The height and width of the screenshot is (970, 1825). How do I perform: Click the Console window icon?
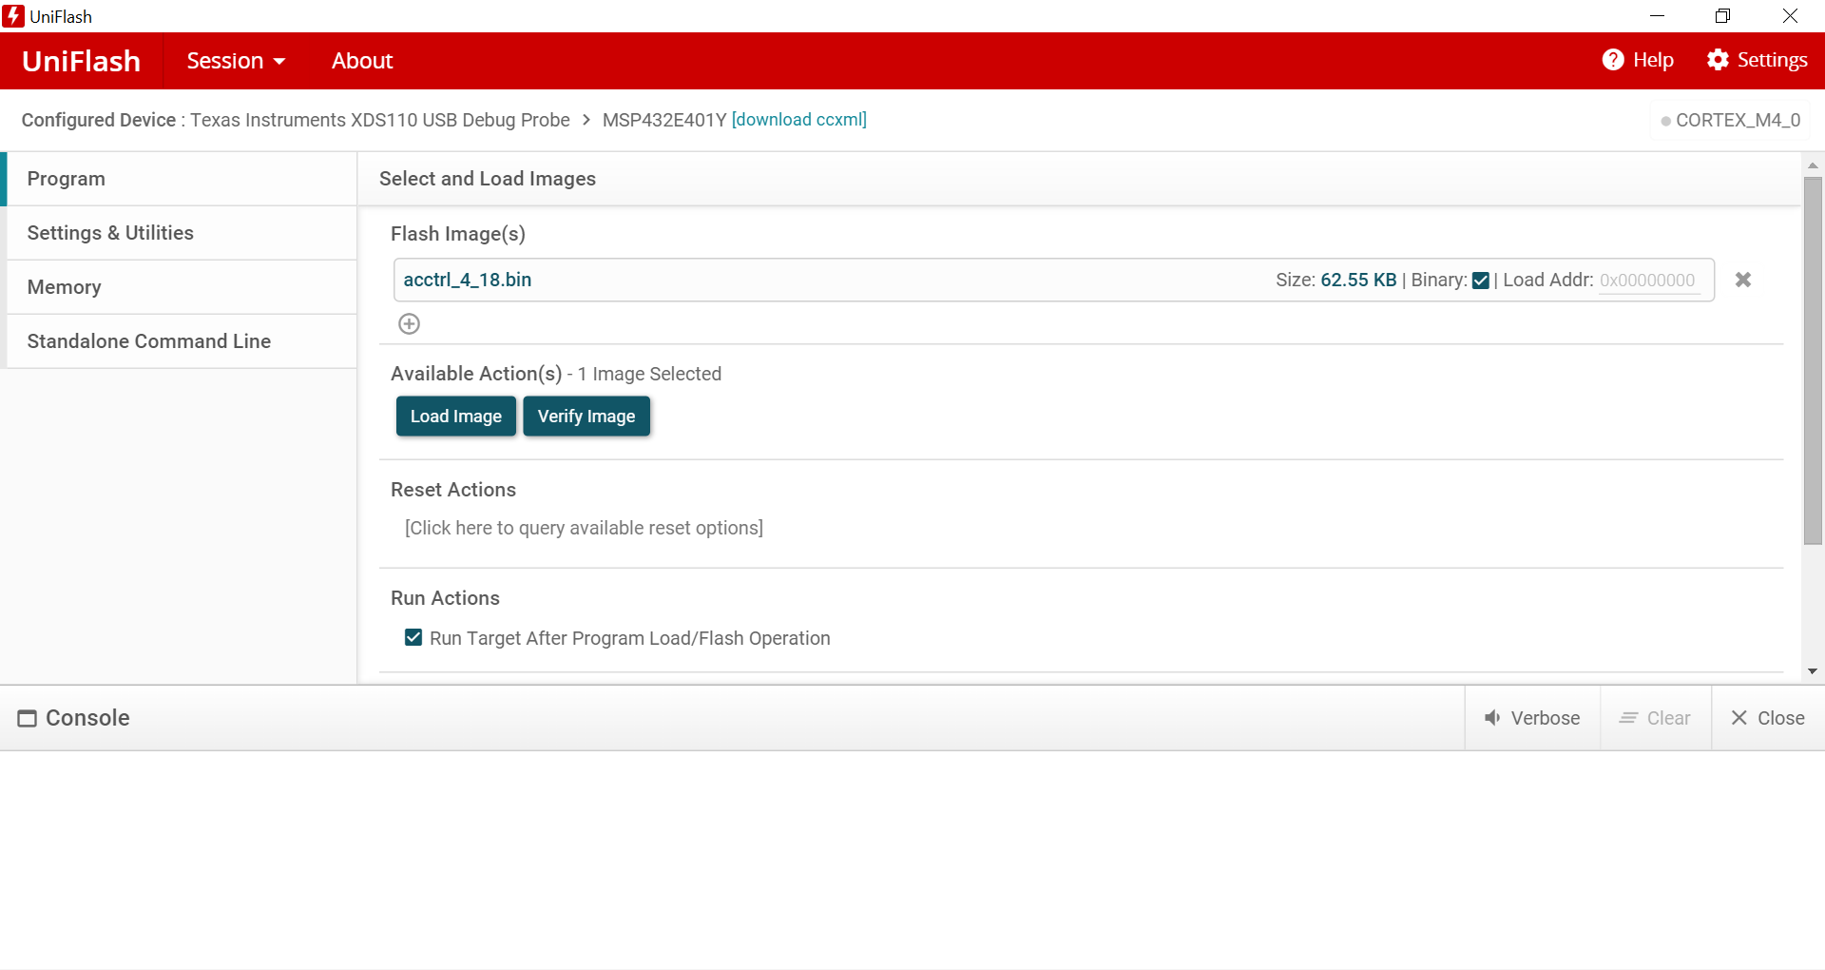point(28,719)
